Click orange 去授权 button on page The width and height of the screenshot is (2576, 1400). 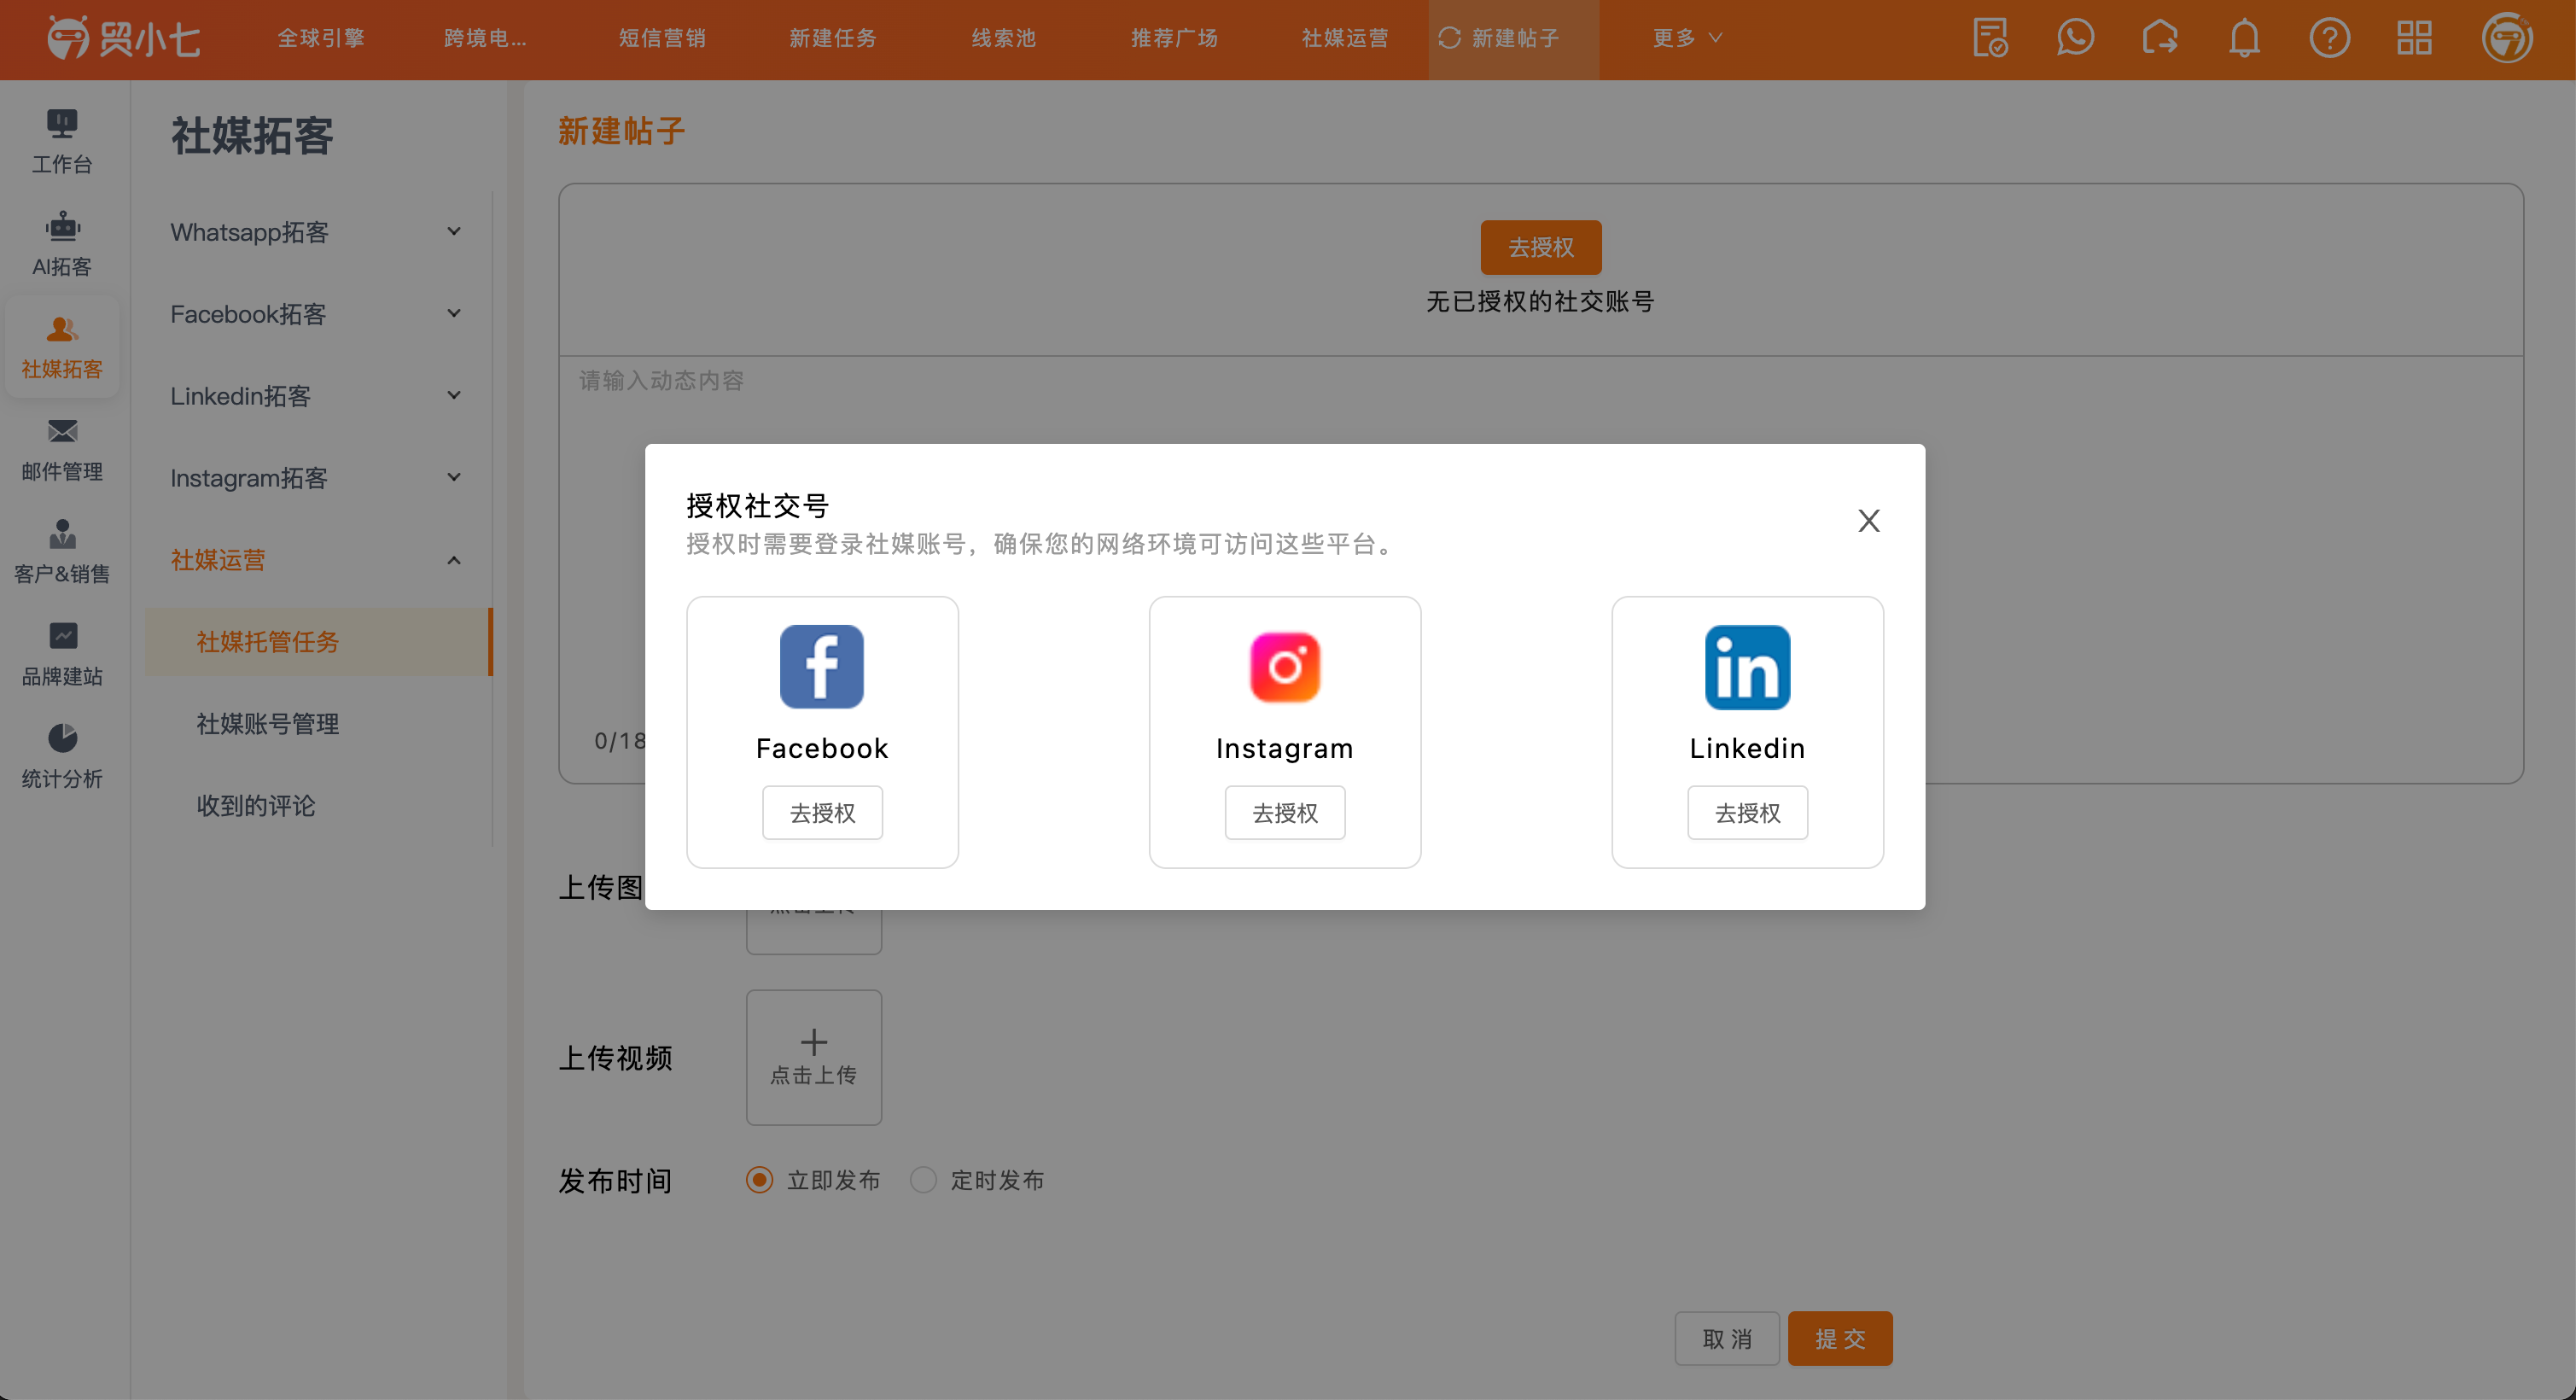point(1541,247)
